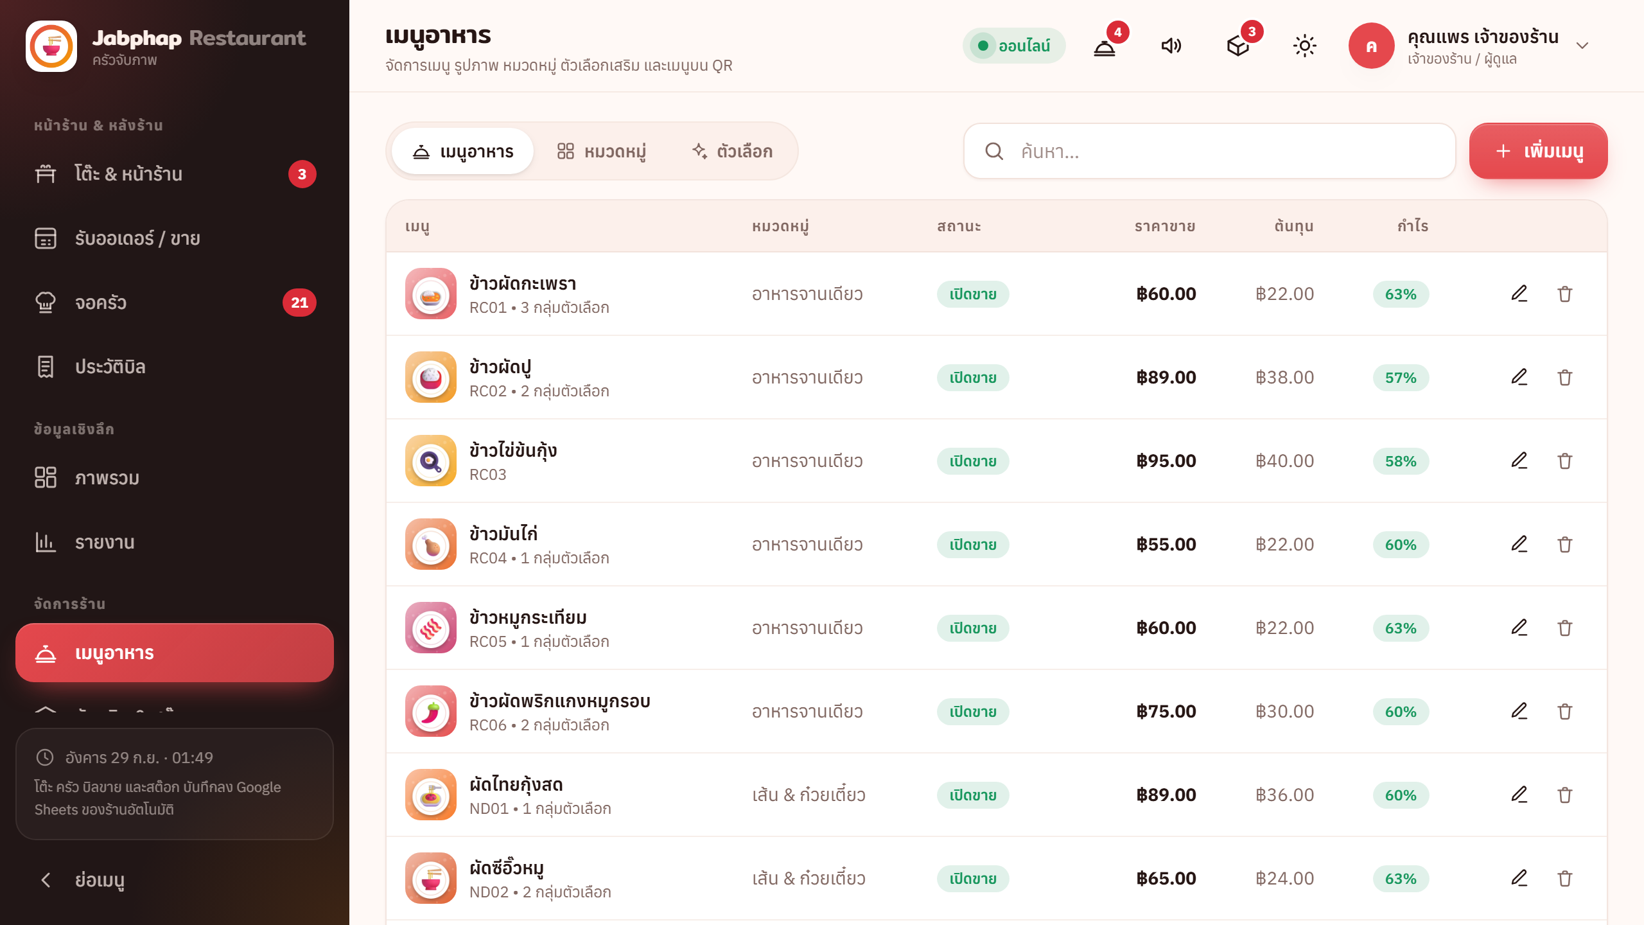Open the ตัวเลือก tab
1644x925 pixels.
[732, 152]
